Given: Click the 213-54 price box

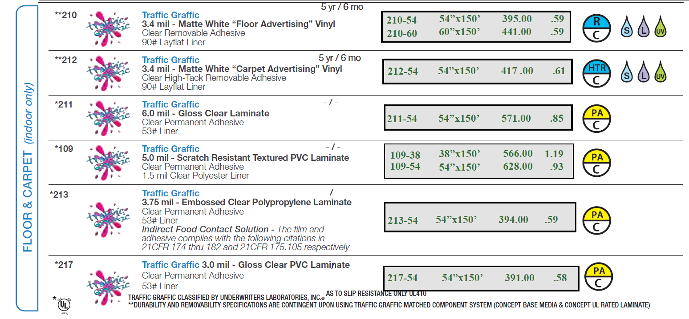Looking at the screenshot, I should coord(480,217).
